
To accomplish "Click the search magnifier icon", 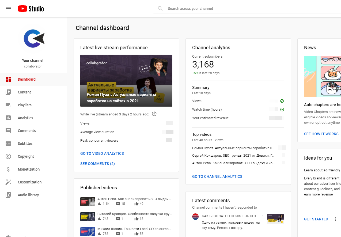I will 160,8.
